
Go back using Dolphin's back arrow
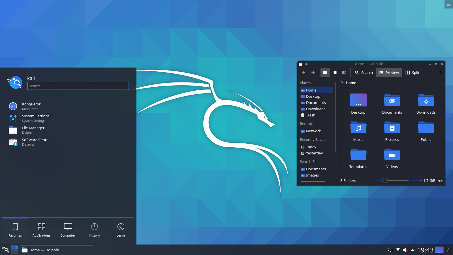pos(304,73)
